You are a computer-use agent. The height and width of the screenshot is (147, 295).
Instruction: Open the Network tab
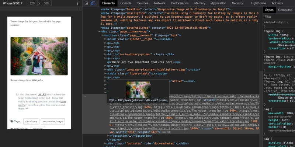click(160, 3)
